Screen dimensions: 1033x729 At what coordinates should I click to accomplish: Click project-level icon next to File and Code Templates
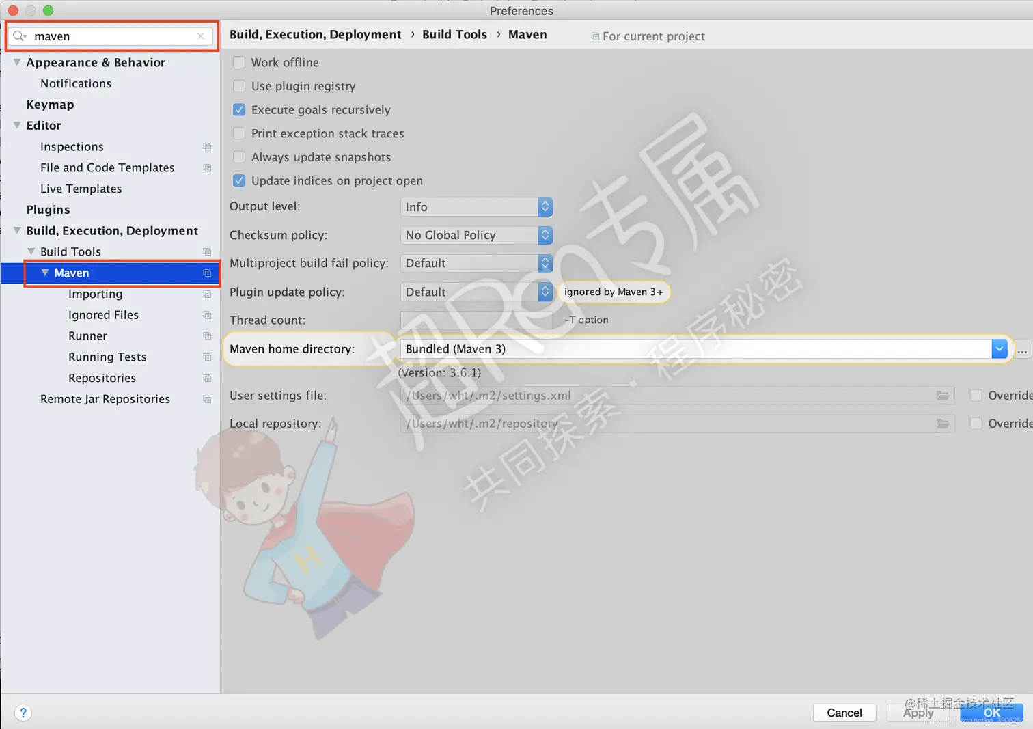tap(207, 168)
